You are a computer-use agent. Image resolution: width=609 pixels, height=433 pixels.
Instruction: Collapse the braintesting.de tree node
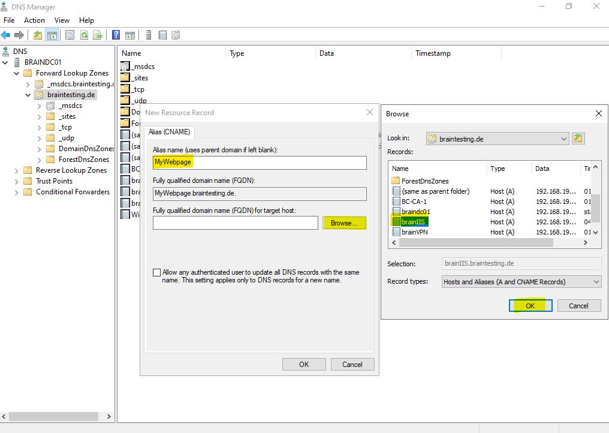(x=28, y=95)
